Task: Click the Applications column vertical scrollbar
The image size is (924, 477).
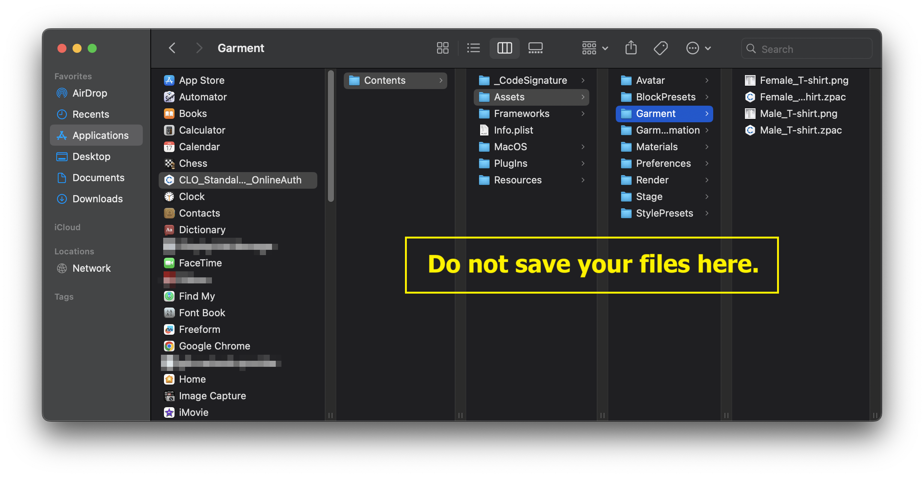Action: 331,136
